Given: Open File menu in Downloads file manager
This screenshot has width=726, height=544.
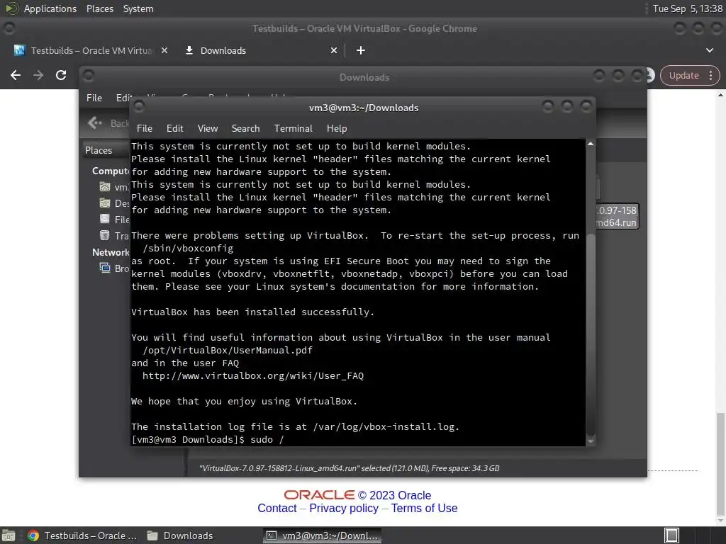Looking at the screenshot, I should tap(94, 98).
